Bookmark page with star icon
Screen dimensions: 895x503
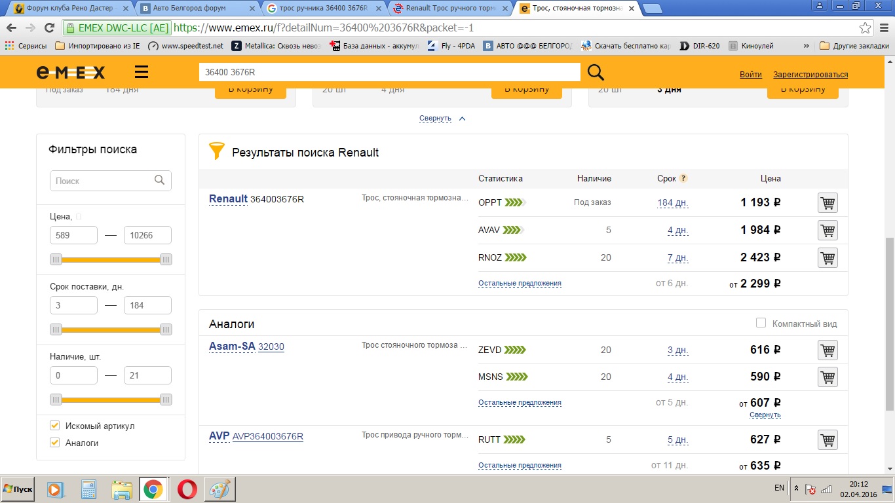[x=866, y=28]
